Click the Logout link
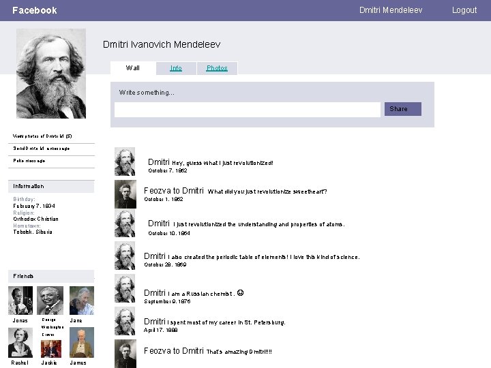This screenshot has height=368, width=491. [x=464, y=10]
